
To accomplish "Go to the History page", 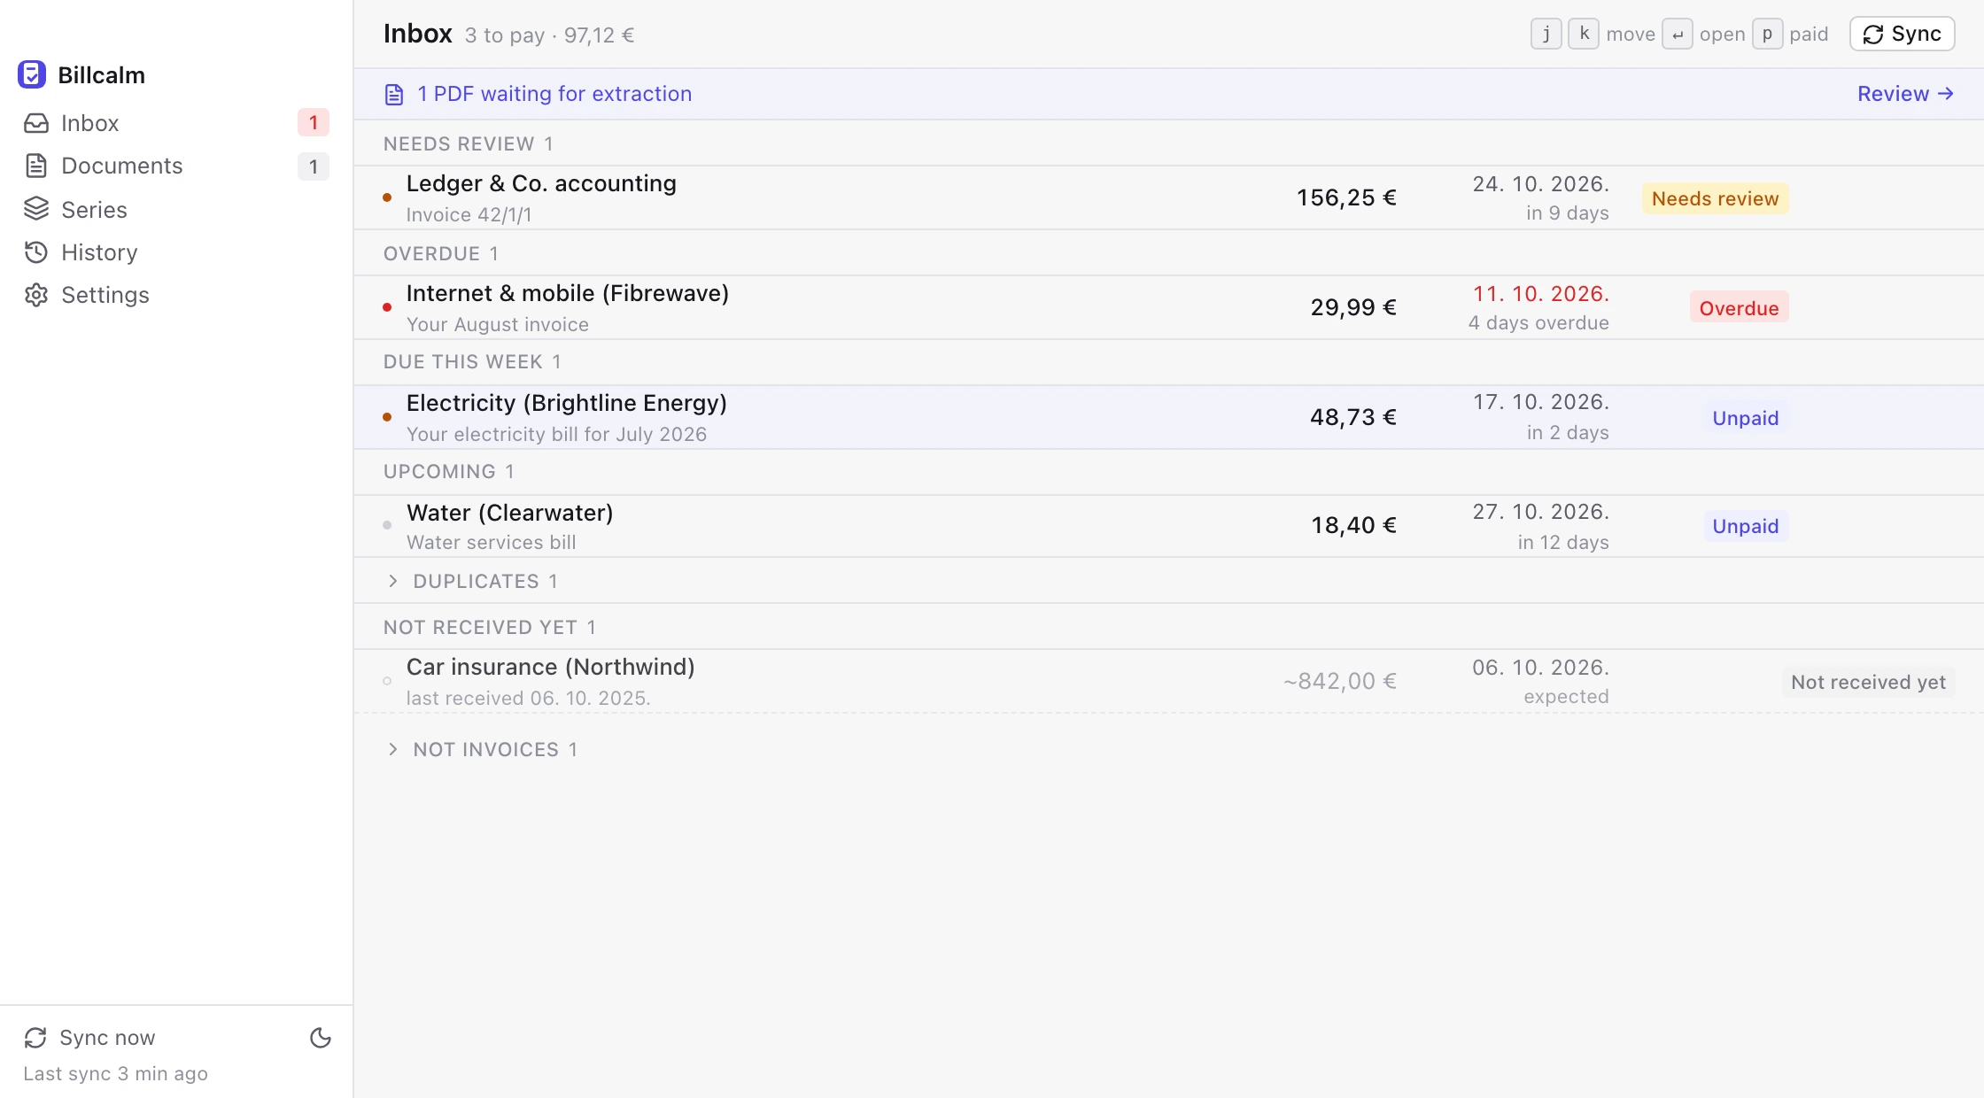I will tap(176, 252).
